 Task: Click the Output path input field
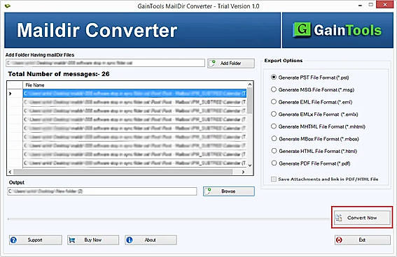102,191
